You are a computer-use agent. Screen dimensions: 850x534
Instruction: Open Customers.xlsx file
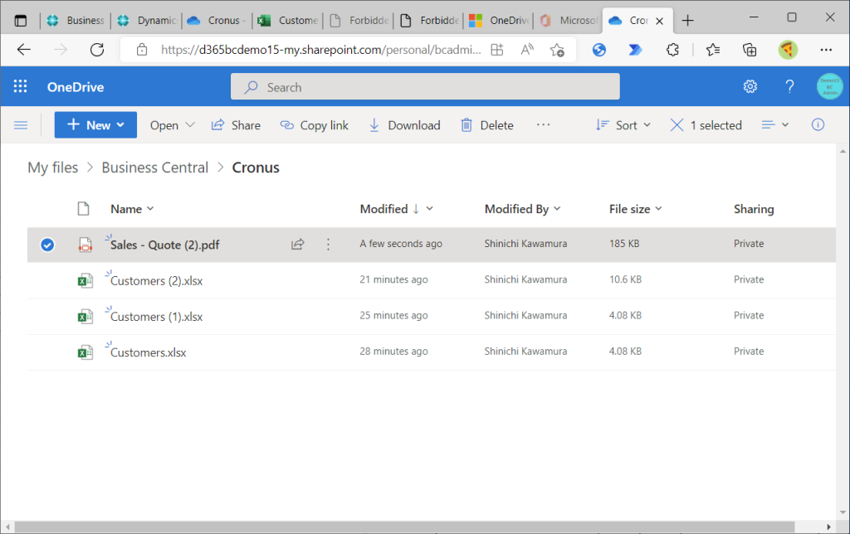(x=149, y=352)
